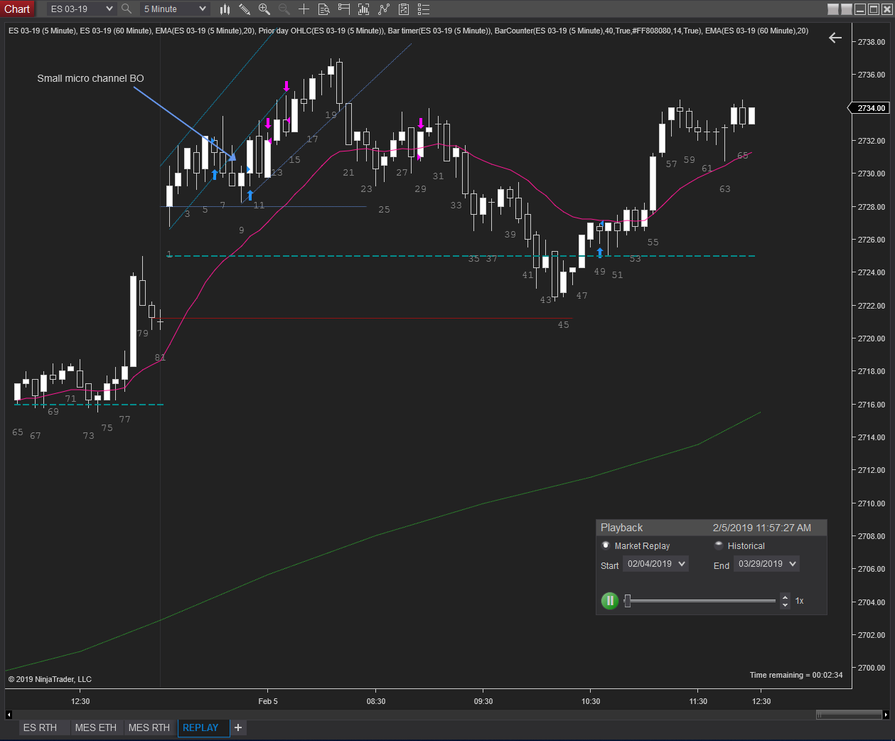Click the indicator label text at chart top

[x=408, y=31]
